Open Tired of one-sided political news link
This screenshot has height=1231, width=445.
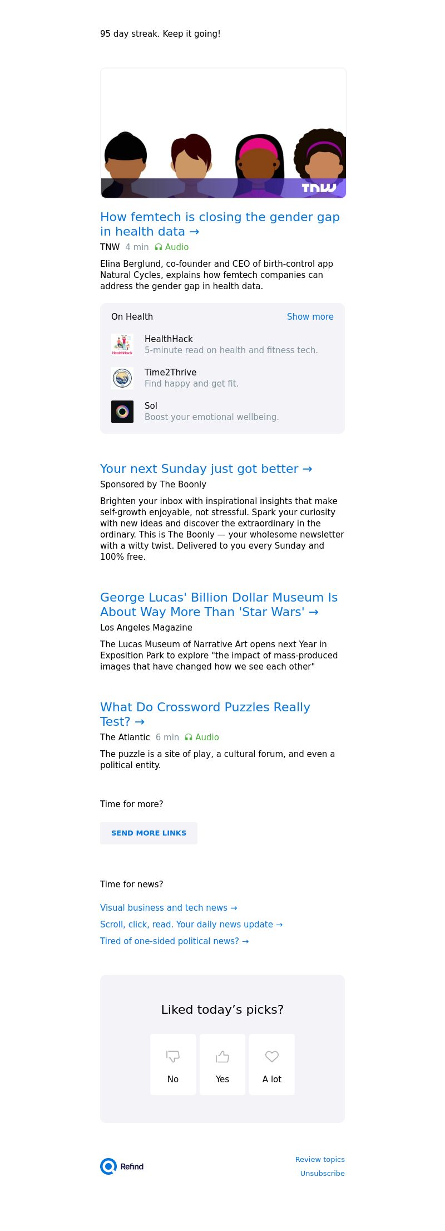pyautogui.click(x=174, y=941)
